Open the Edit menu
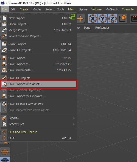137x162 pixels. [13, 9]
